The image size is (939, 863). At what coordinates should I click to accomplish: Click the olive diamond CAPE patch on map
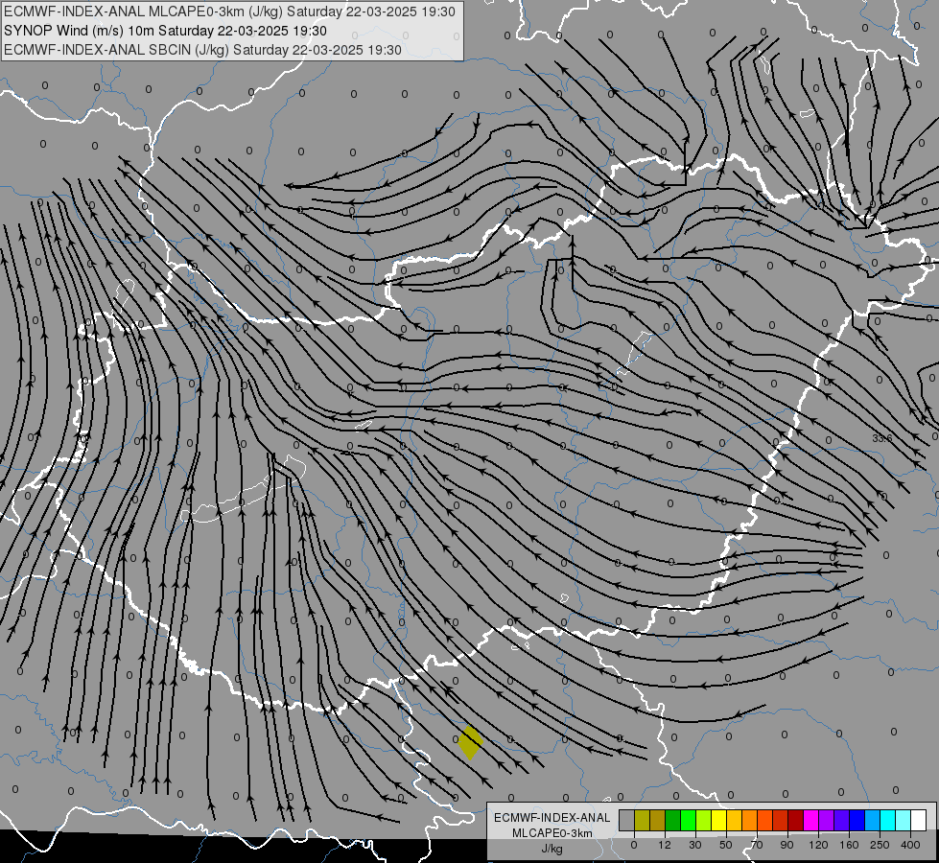(470, 743)
